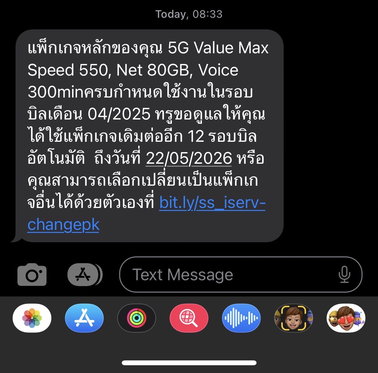
Task: Toggle the iMessage apps drawer button
Action: pyautogui.click(x=85, y=275)
